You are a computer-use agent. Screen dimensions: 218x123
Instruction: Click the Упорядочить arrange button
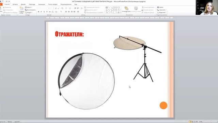[126, 10]
